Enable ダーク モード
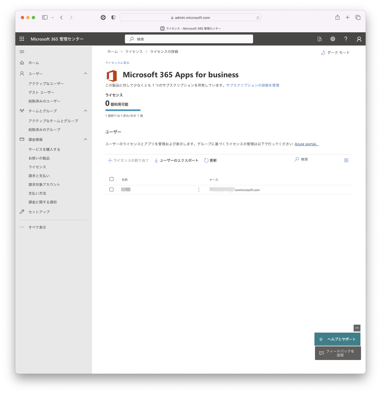 (335, 53)
